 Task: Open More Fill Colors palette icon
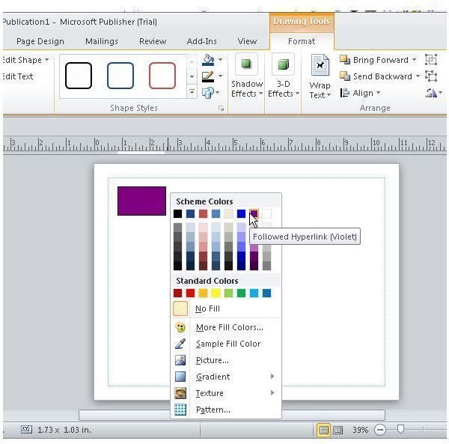click(180, 327)
